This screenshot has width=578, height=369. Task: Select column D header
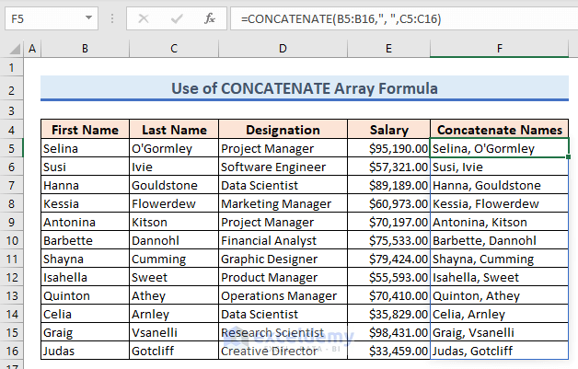coord(282,49)
